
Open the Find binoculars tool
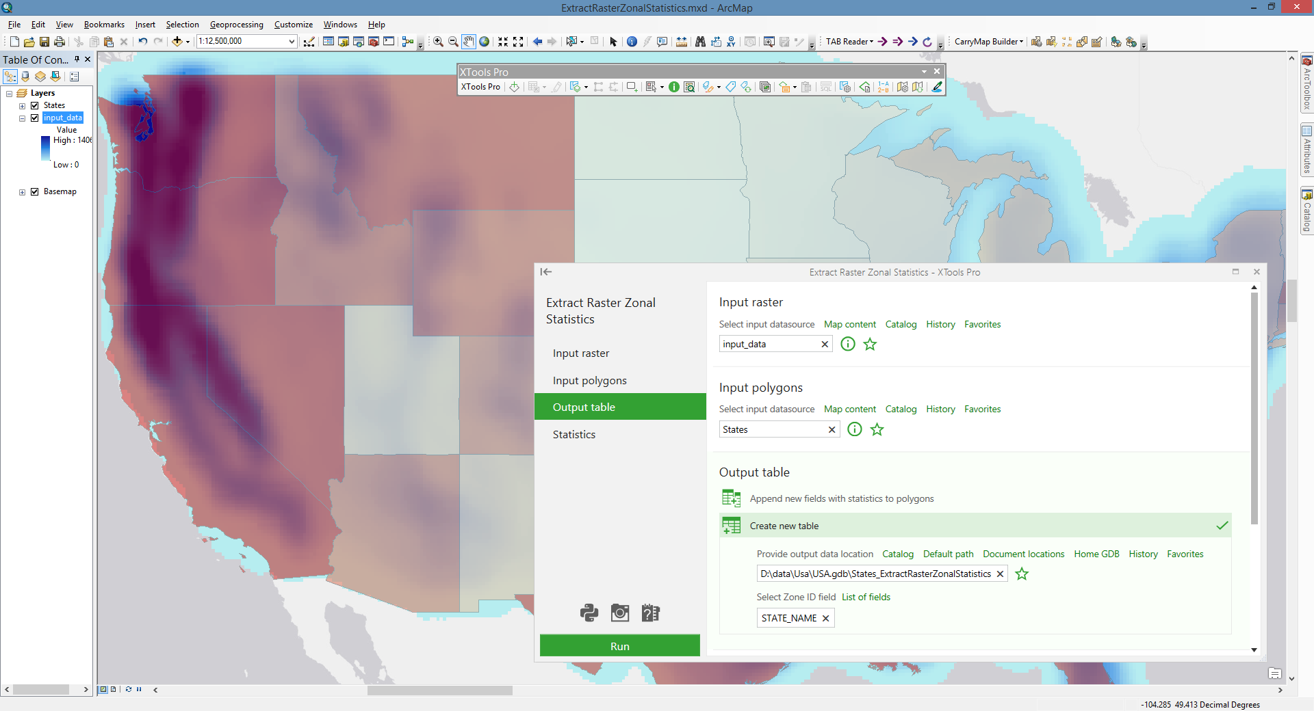point(700,42)
